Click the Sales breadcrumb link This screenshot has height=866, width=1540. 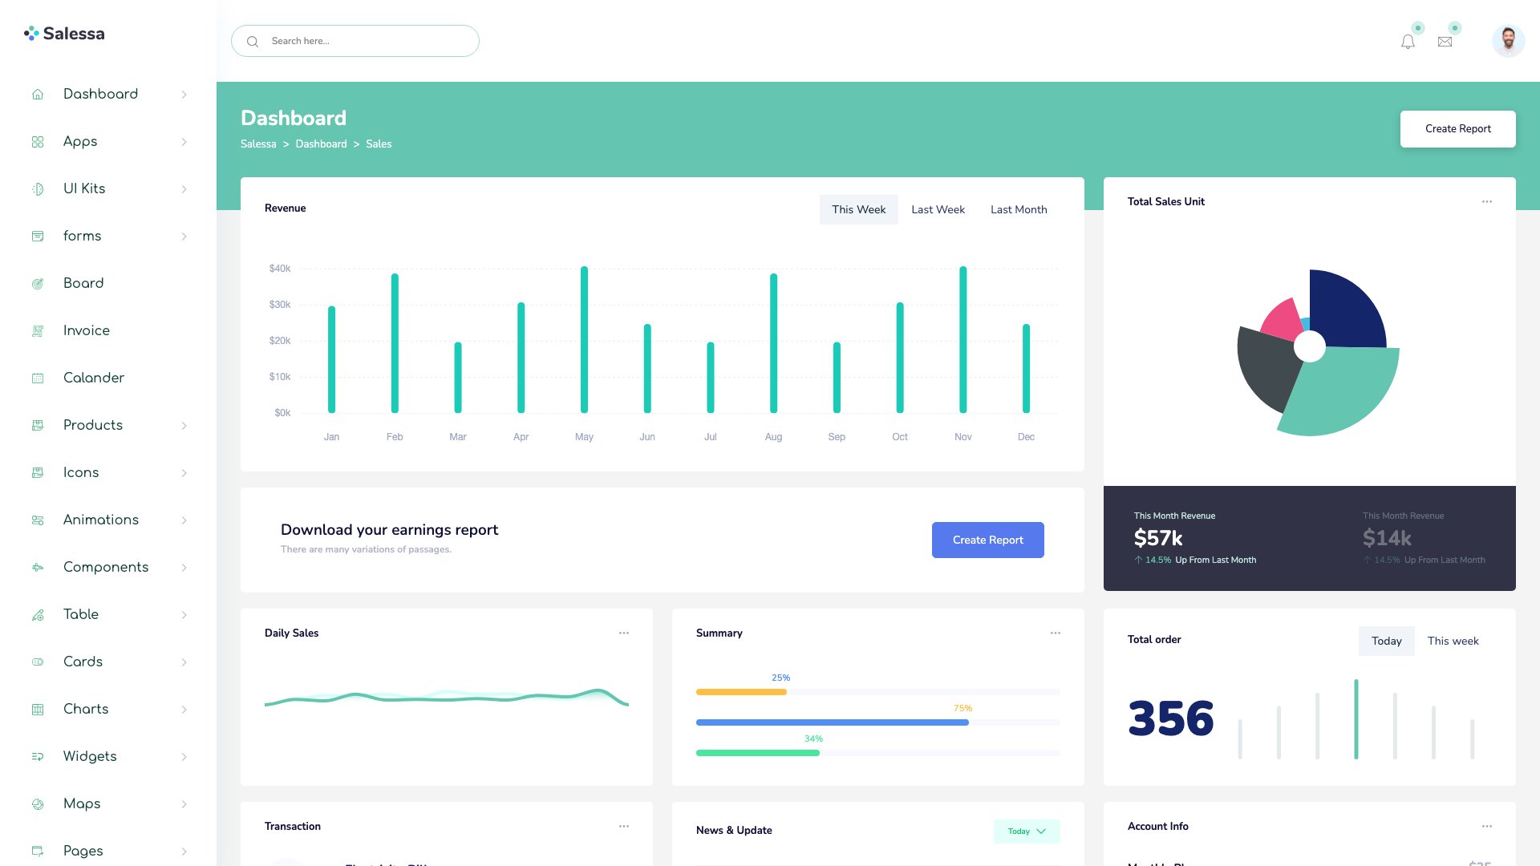coord(379,144)
